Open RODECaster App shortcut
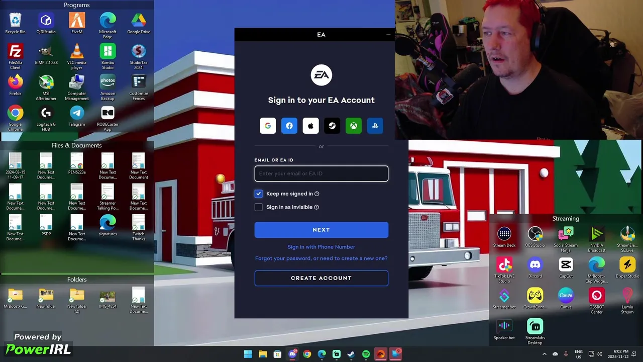Image resolution: width=643 pixels, height=362 pixels. (x=108, y=118)
